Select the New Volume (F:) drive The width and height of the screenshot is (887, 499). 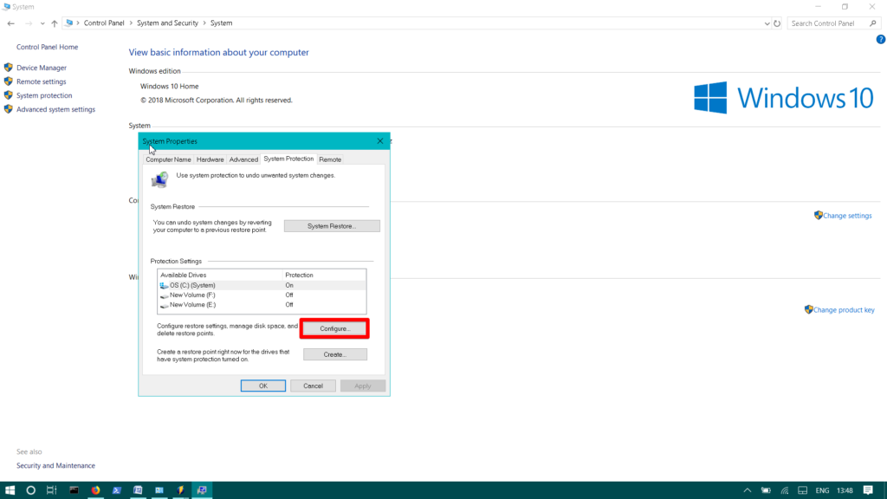click(x=262, y=295)
